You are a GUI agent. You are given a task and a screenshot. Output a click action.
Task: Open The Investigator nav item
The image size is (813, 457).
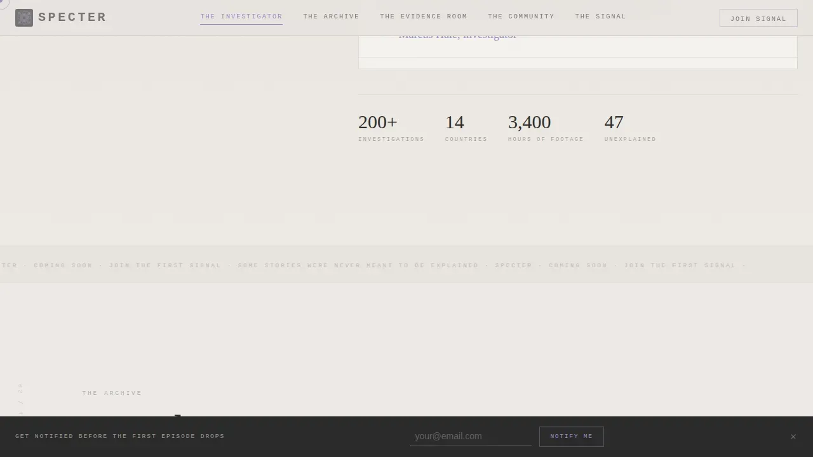click(241, 17)
